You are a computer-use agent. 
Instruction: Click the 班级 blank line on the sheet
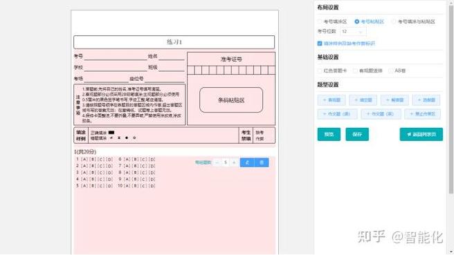point(172,68)
